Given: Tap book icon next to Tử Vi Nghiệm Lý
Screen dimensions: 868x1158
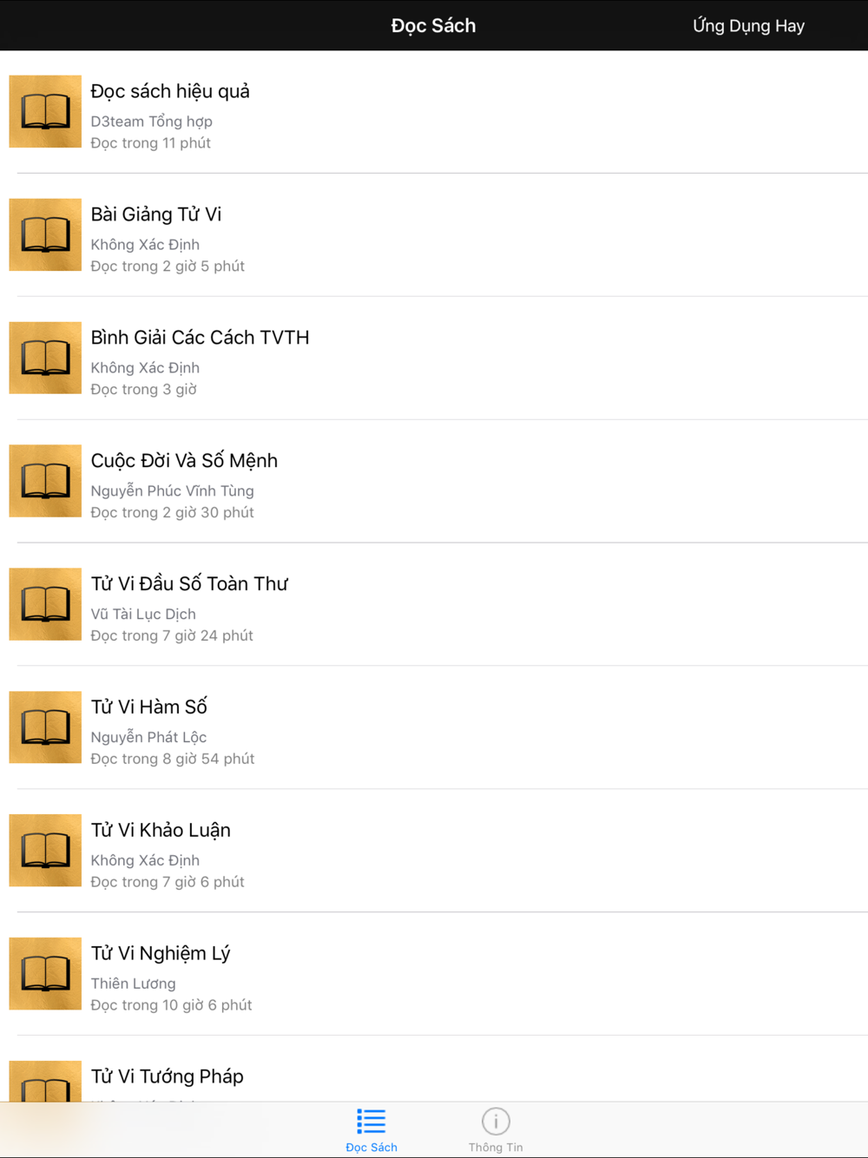Looking at the screenshot, I should 45,974.
